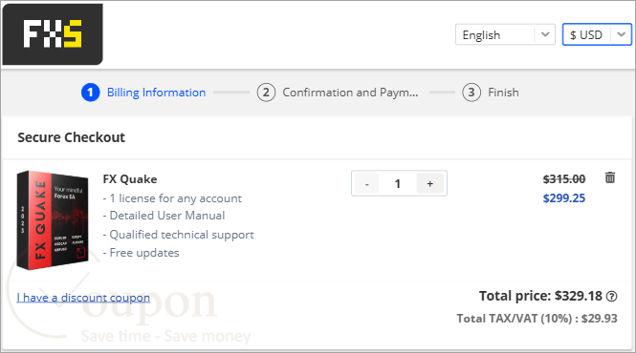Open the $ USD currency dropdown
The width and height of the screenshot is (636, 353).
(597, 34)
